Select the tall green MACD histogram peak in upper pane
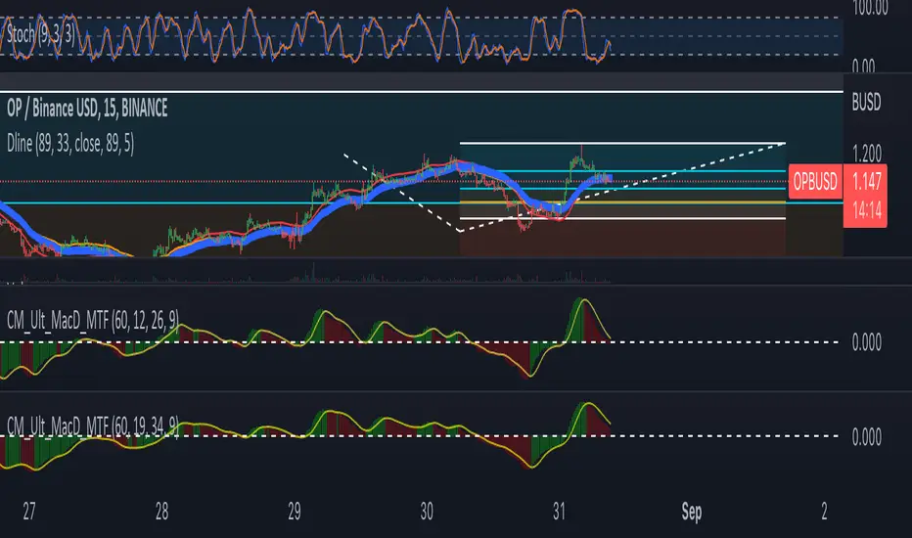The height and width of the screenshot is (538, 912). (582, 316)
